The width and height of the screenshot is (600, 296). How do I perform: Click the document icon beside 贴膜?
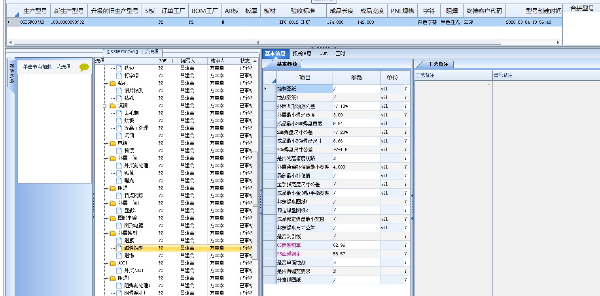[119, 173]
